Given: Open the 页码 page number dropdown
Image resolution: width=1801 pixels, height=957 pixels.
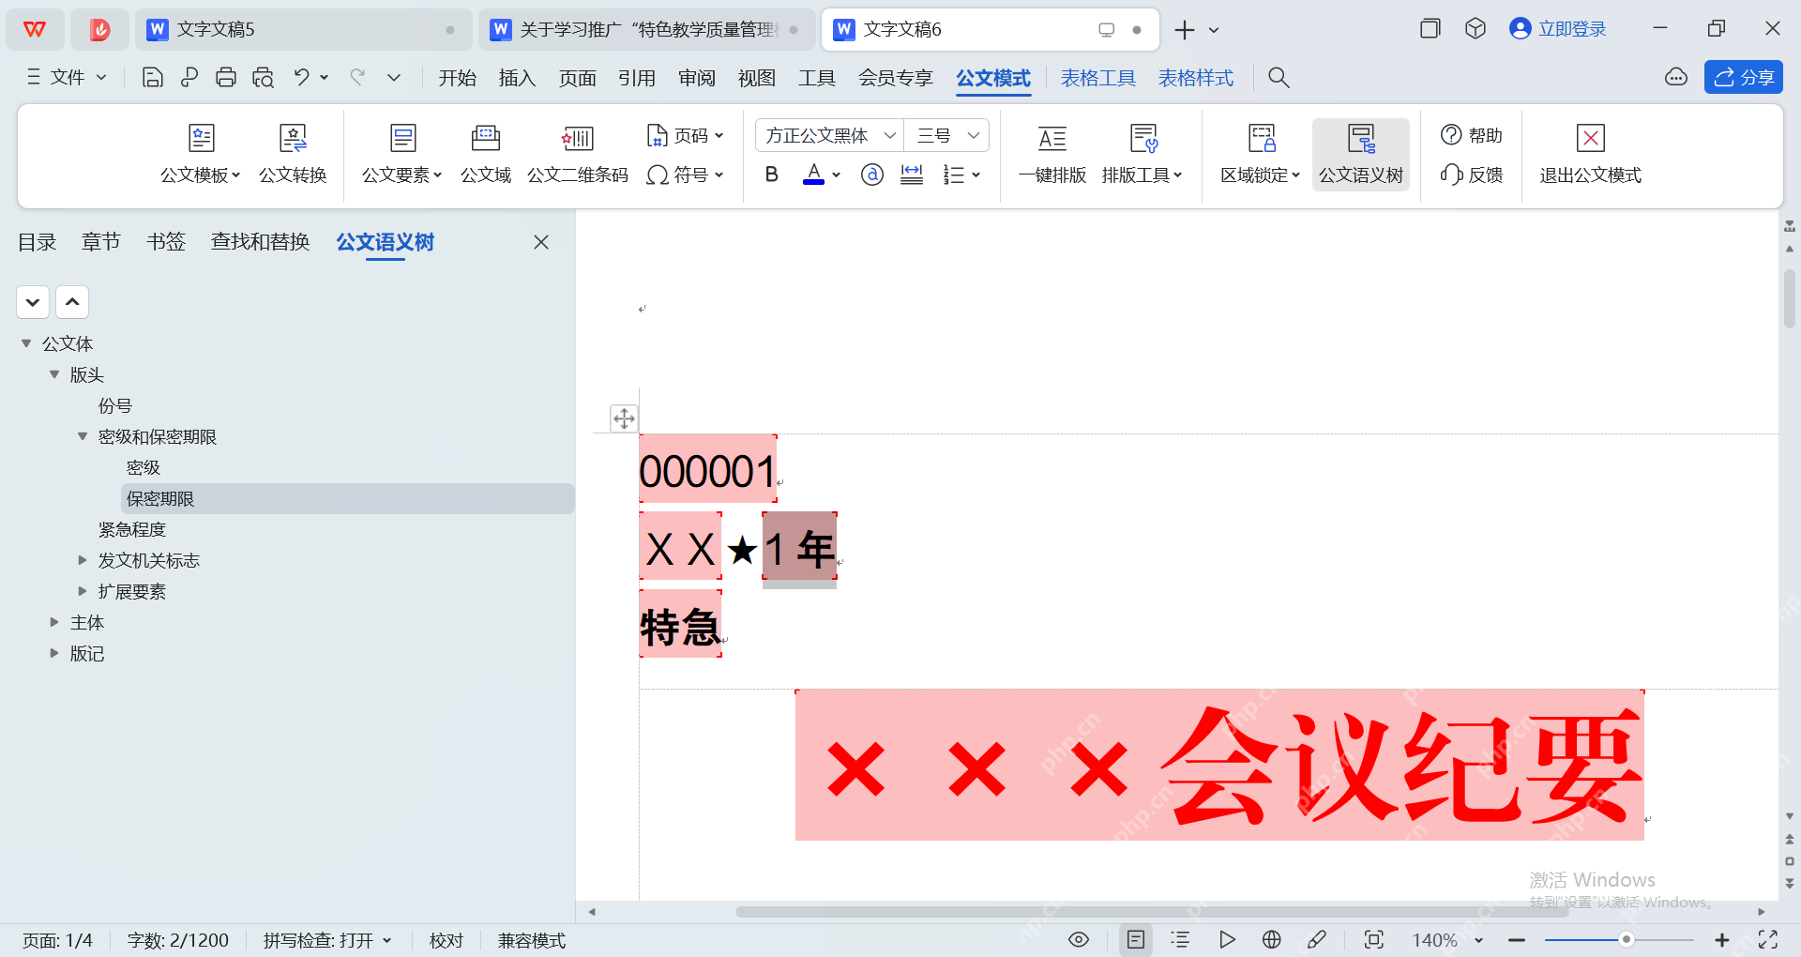Looking at the screenshot, I should [686, 136].
